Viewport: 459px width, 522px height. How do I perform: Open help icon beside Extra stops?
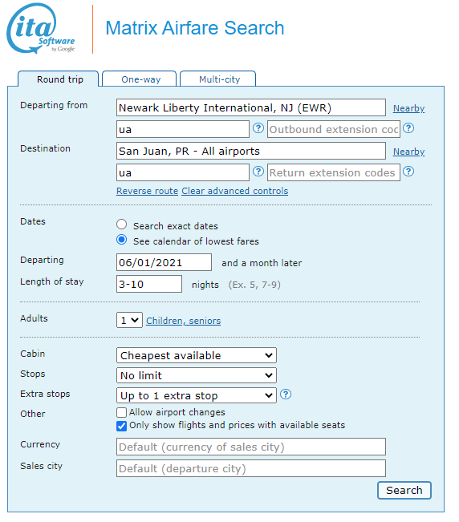coord(286,395)
